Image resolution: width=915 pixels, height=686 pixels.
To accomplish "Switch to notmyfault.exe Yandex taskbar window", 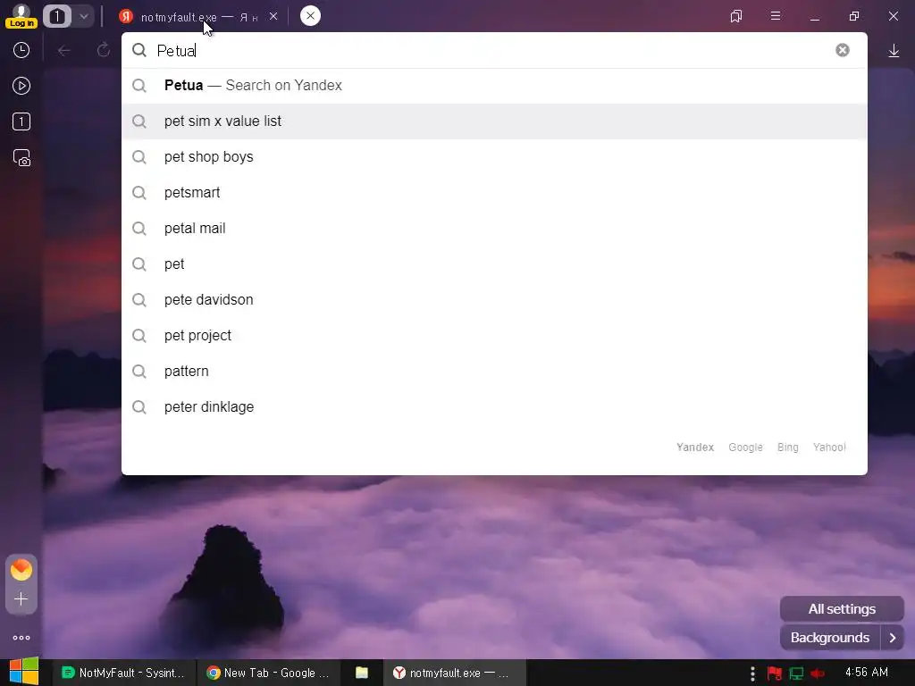I will tap(455, 673).
